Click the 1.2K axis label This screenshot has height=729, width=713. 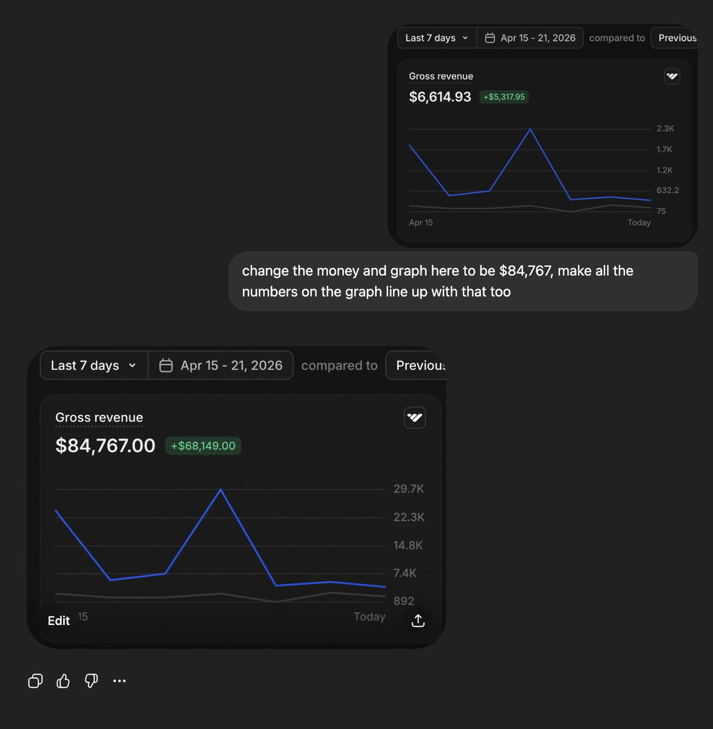tap(665, 170)
